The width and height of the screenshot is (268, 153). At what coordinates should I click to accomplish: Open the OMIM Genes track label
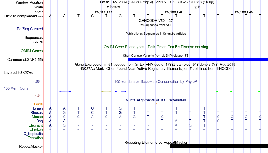(x=32, y=51)
